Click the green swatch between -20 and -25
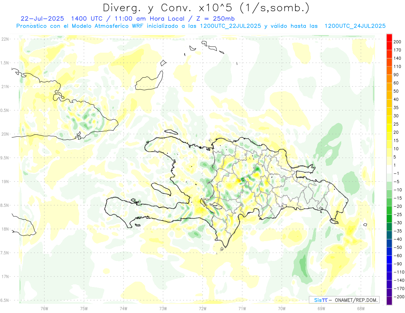Image resolution: width=405 pixels, height=313 pixels. pyautogui.click(x=389, y=210)
